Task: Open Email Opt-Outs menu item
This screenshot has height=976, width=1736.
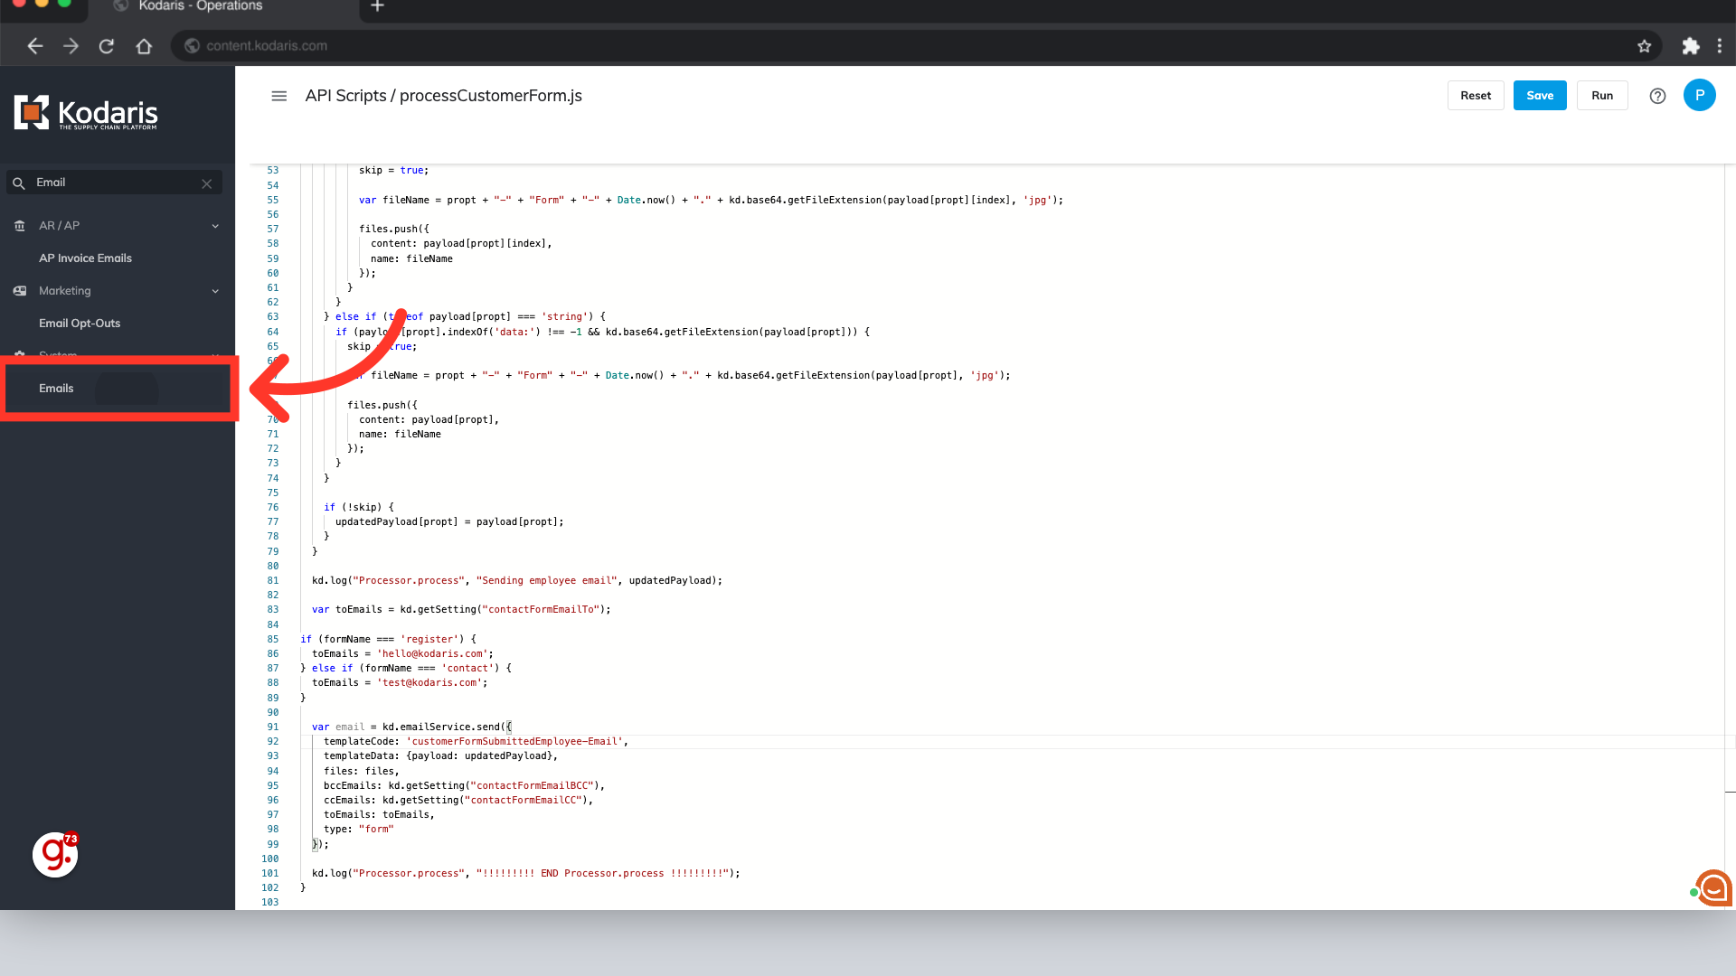Action: (x=80, y=324)
